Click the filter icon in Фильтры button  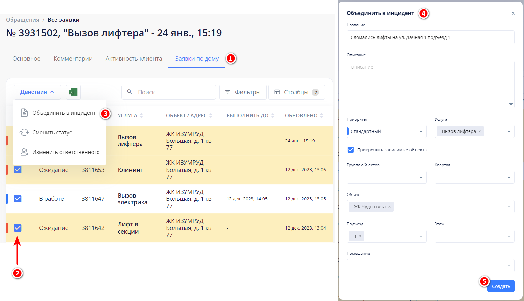tap(228, 92)
